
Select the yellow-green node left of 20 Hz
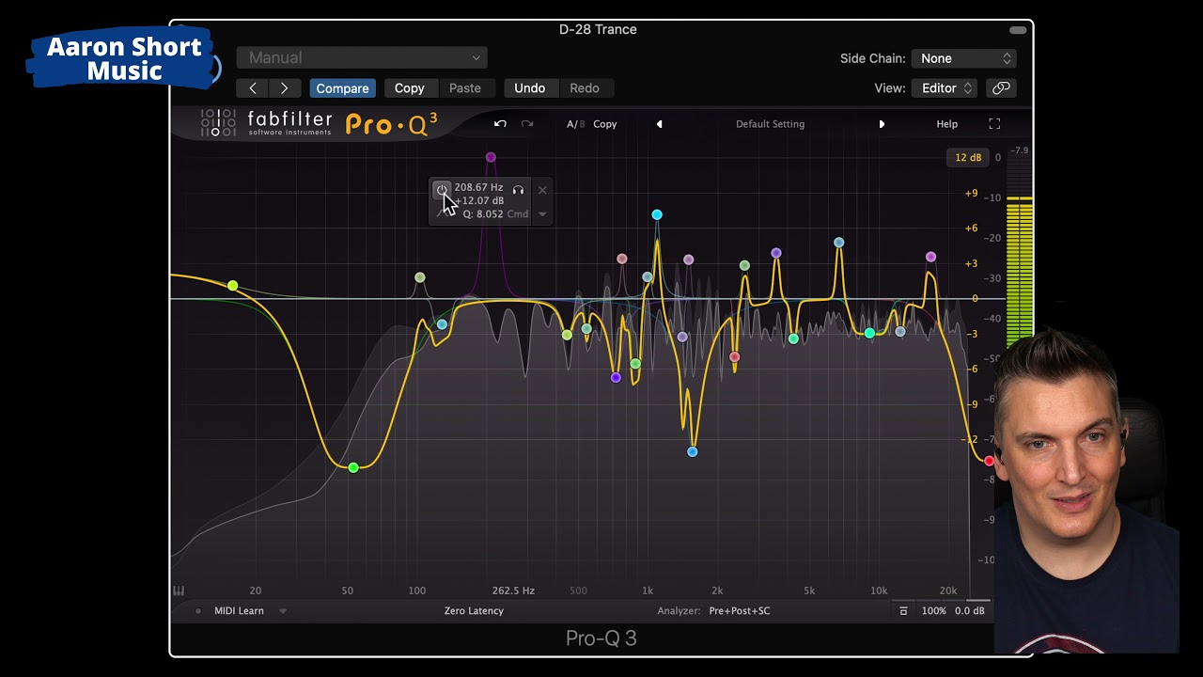point(233,285)
